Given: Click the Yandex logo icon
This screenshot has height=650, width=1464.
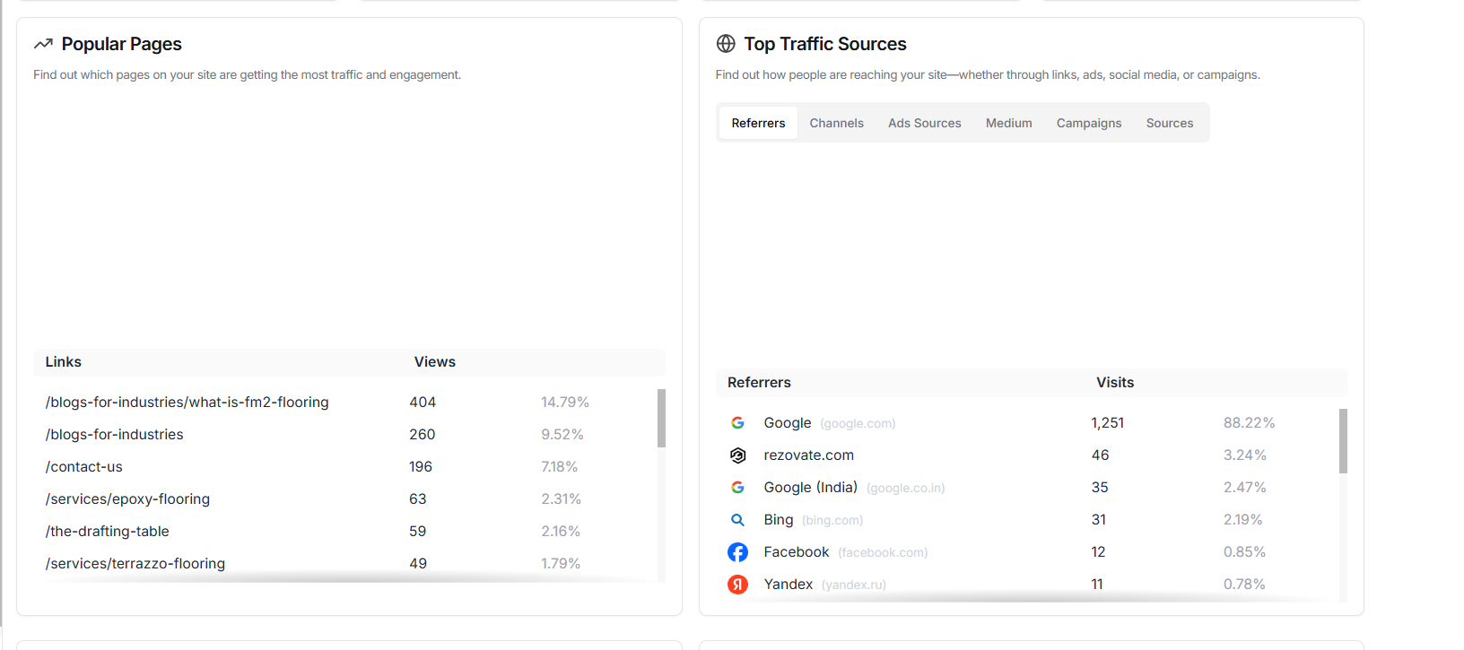Looking at the screenshot, I should tap(737, 585).
